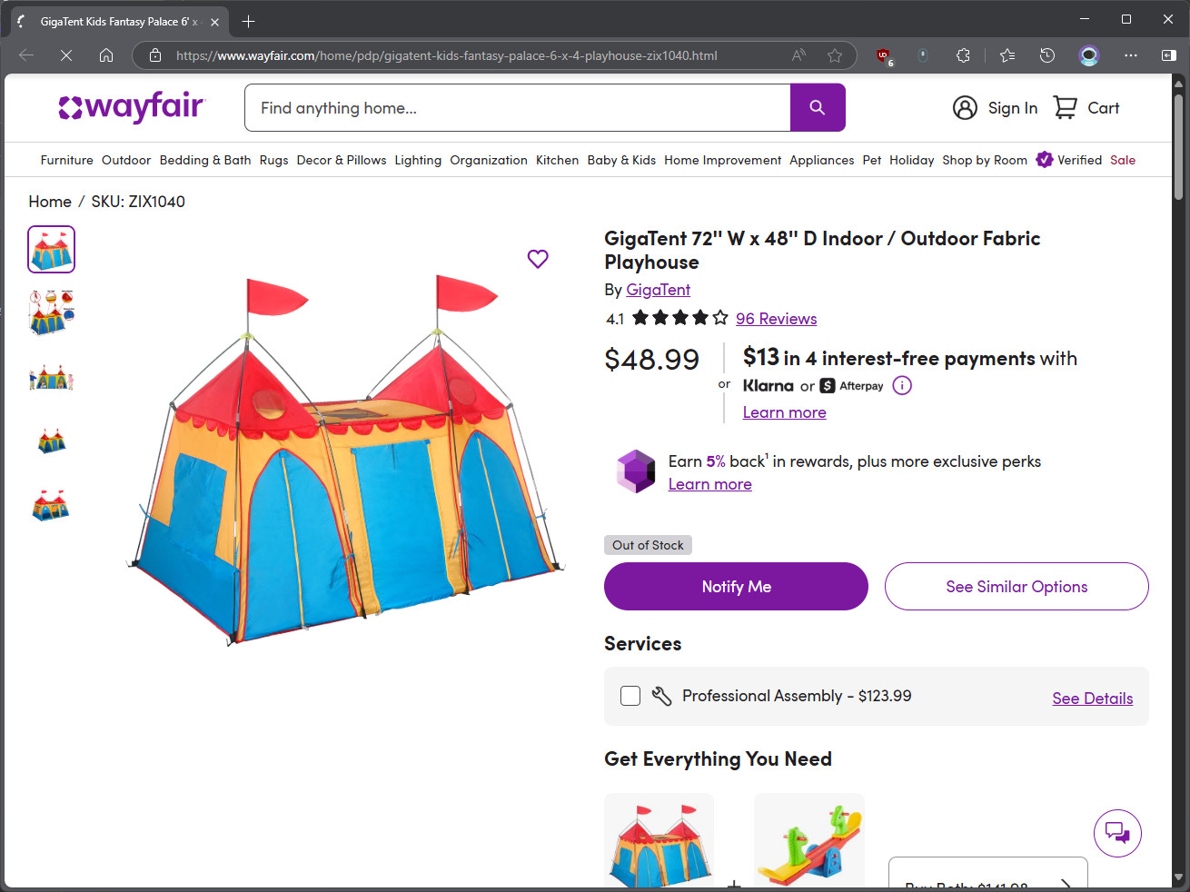This screenshot has width=1190, height=892.
Task: Click the Find anything home search field
Action: (x=518, y=108)
